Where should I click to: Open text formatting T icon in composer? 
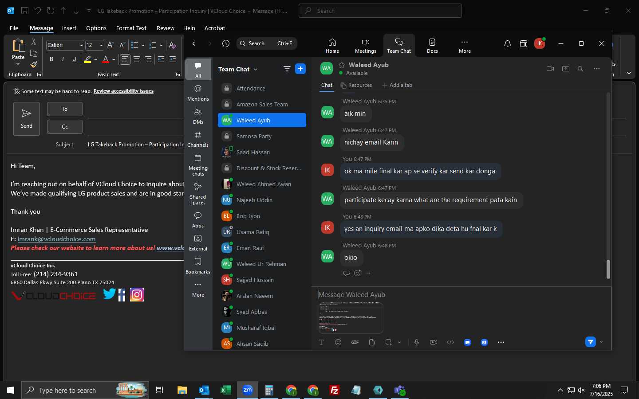pyautogui.click(x=321, y=342)
